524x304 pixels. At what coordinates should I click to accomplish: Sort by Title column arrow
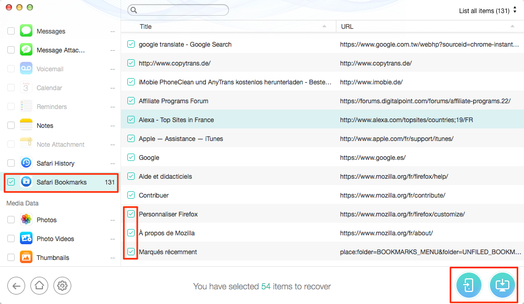[324, 26]
